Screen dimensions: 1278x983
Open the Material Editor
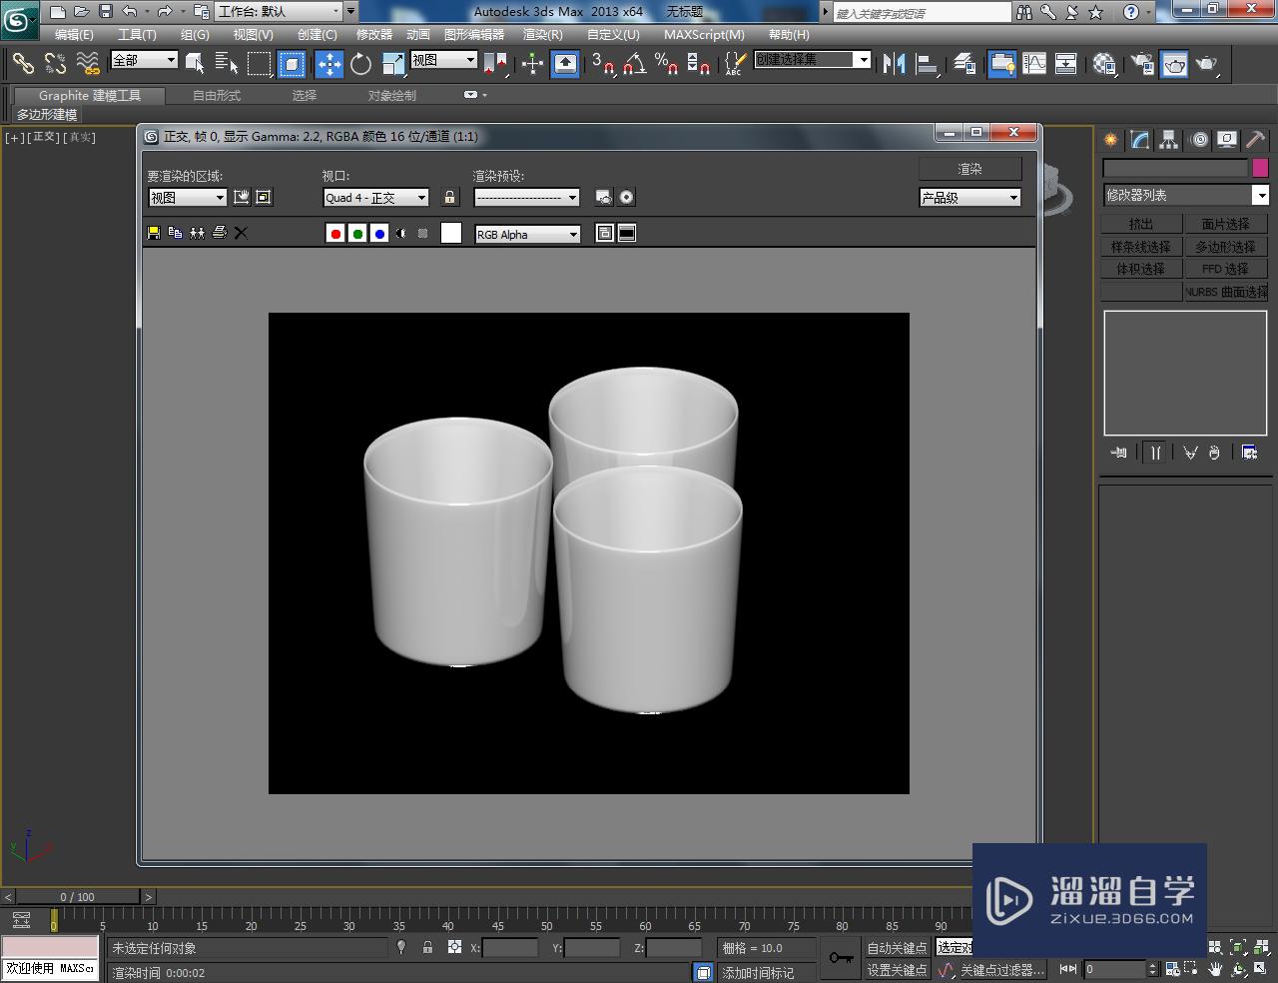coord(1104,64)
